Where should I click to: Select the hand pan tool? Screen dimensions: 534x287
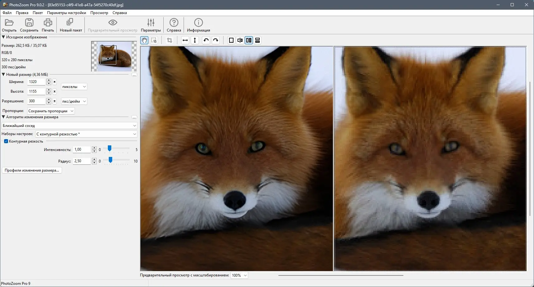[144, 40]
